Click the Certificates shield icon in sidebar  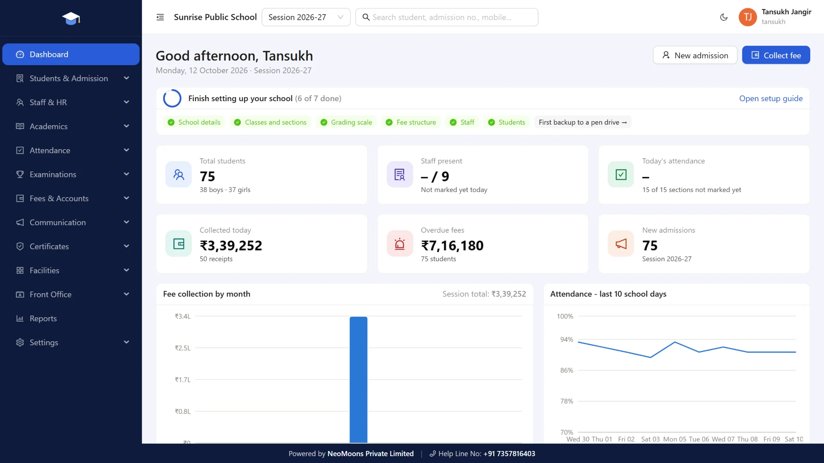tap(20, 246)
